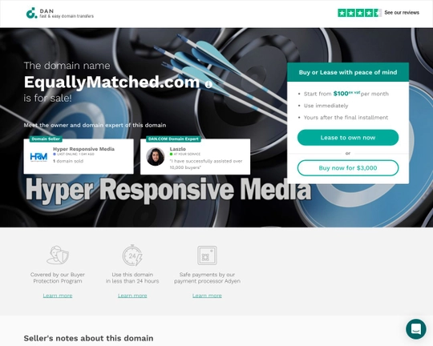Click fast & easy domain transfers tagline

coord(67,16)
